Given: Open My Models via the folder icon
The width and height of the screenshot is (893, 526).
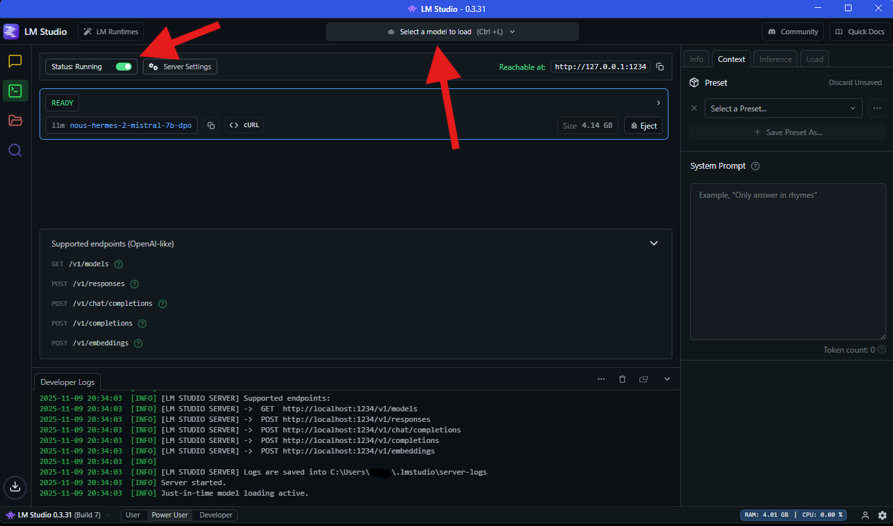Looking at the screenshot, I should coord(15,121).
